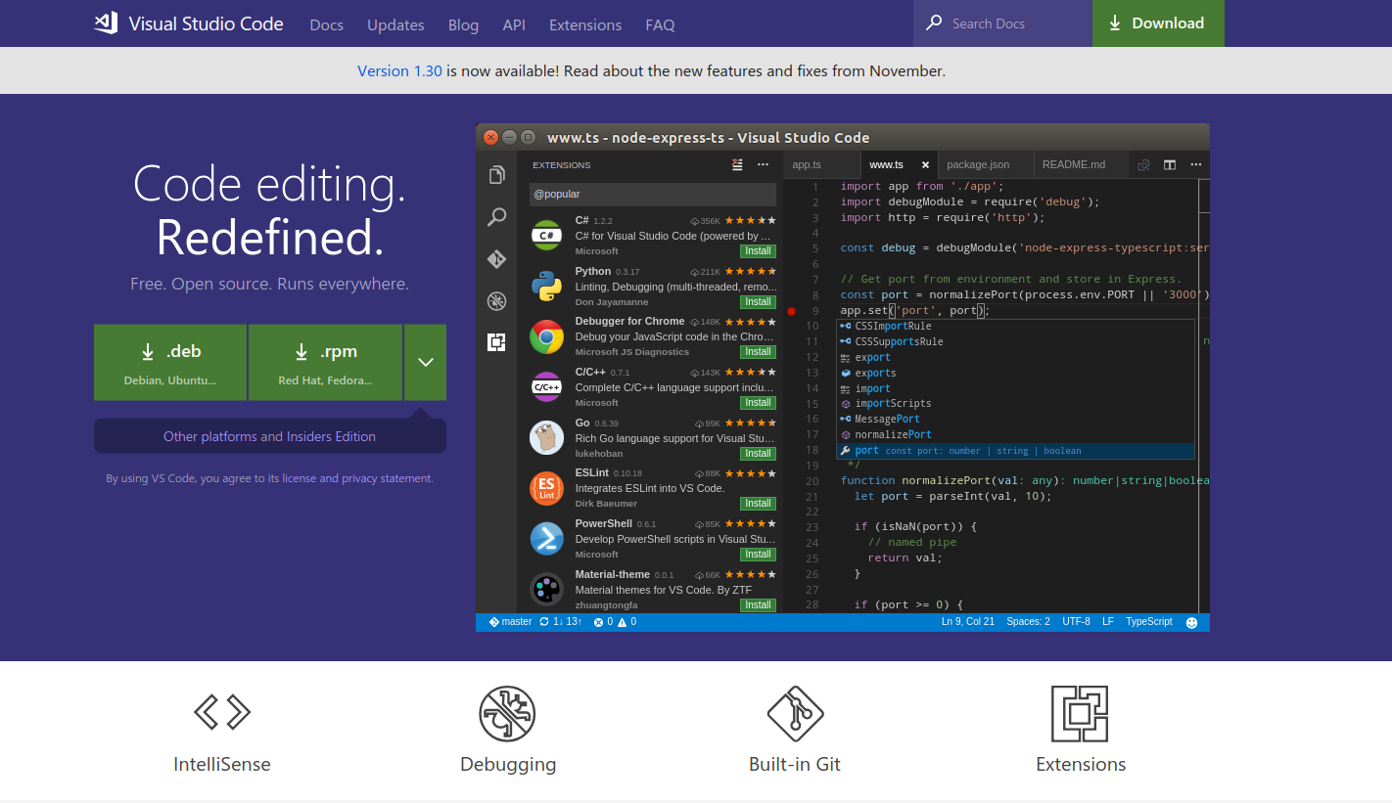The height and width of the screenshot is (803, 1392).
Task: Install the Python extension
Action: point(758,301)
